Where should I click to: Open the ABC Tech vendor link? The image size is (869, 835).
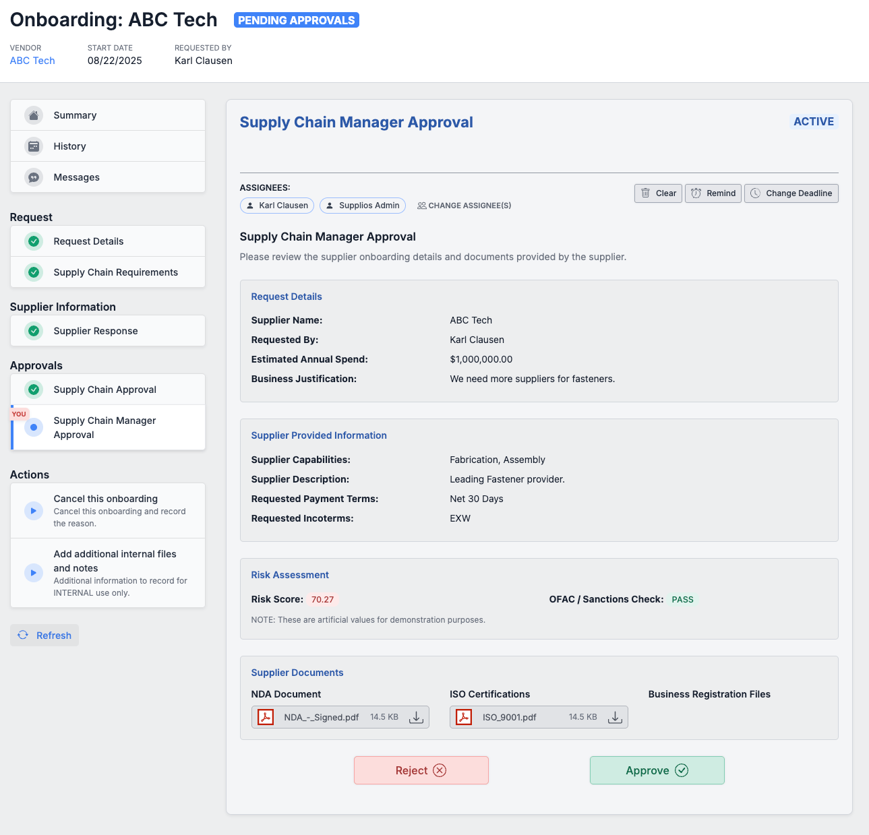click(x=32, y=61)
